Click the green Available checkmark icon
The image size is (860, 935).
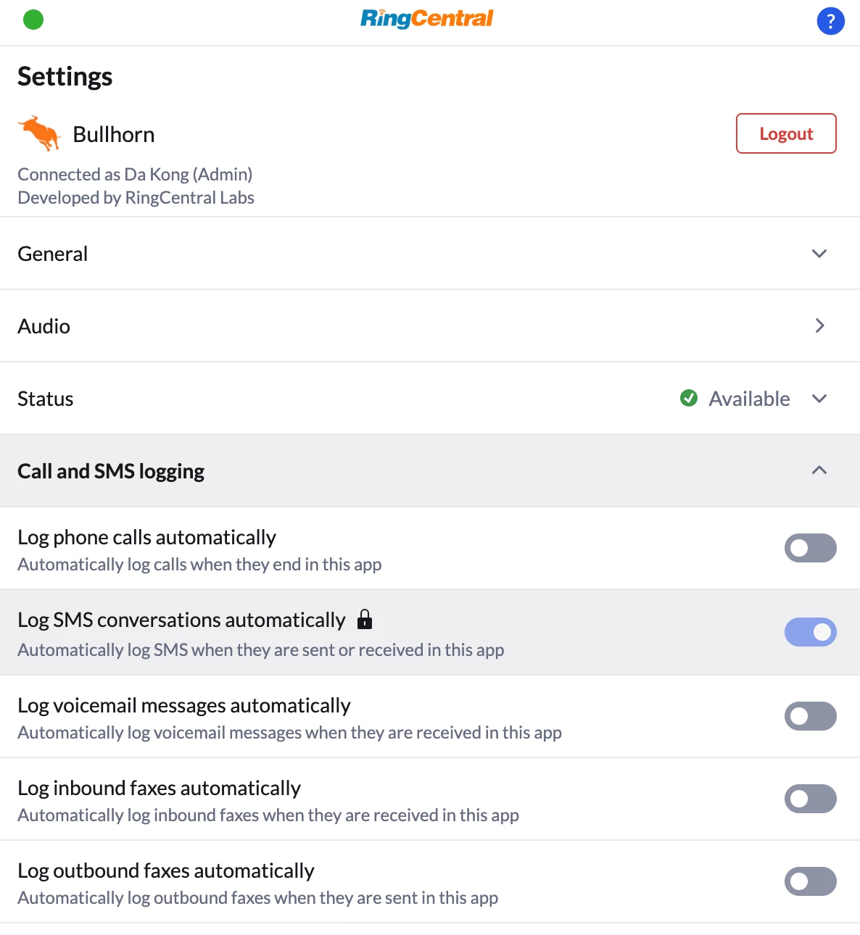(689, 398)
